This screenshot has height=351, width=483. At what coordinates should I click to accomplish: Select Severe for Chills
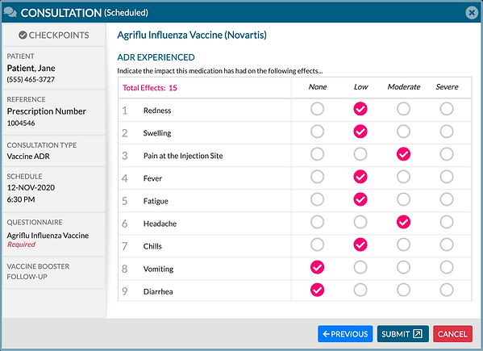[x=447, y=244]
